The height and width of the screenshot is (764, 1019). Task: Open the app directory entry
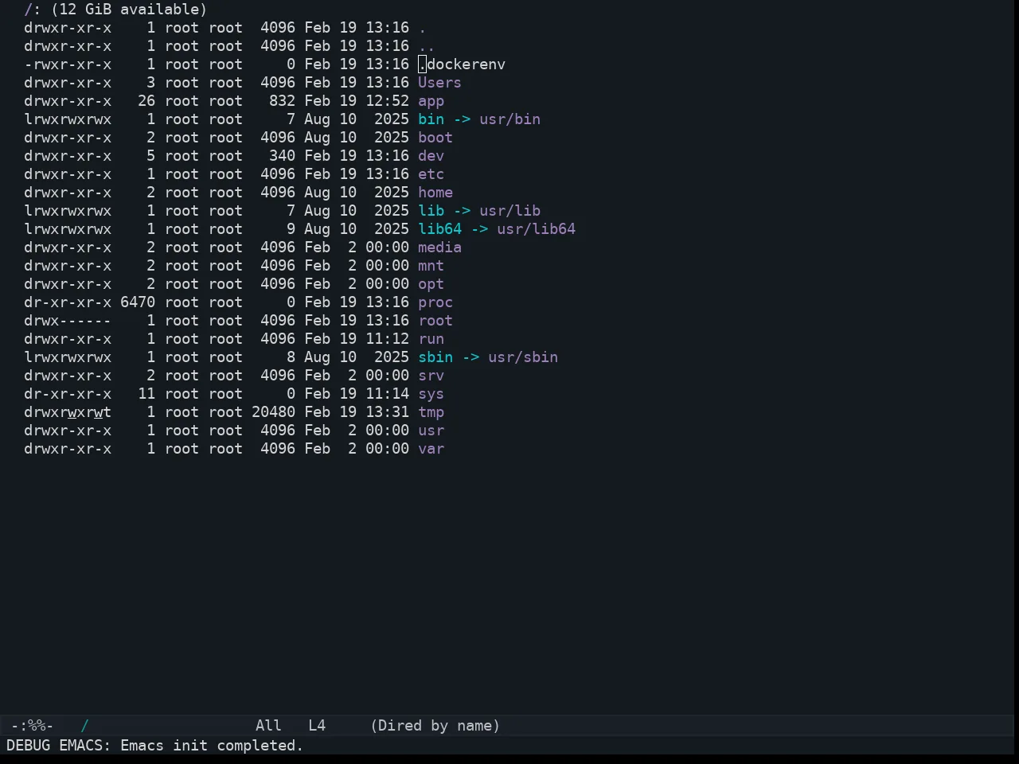coord(431,101)
